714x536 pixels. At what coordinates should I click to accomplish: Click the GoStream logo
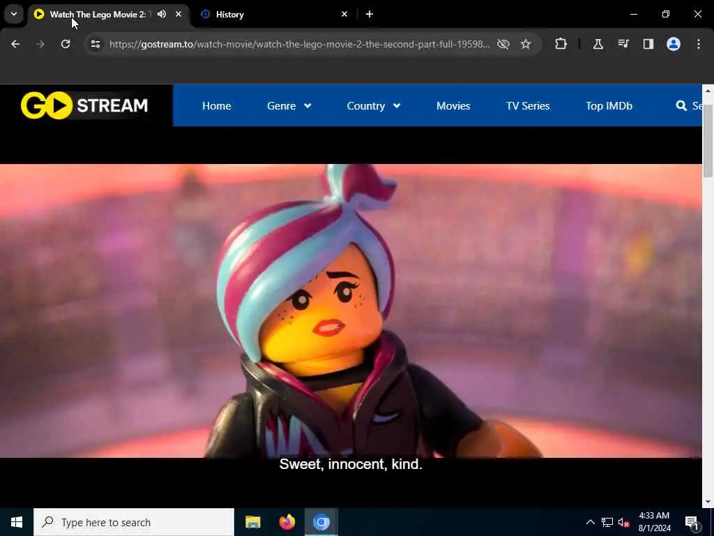coord(84,105)
